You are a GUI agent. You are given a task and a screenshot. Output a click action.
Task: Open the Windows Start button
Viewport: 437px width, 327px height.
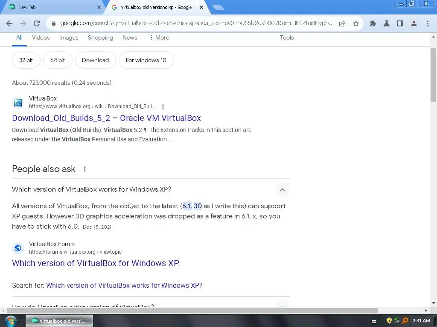[10, 321]
